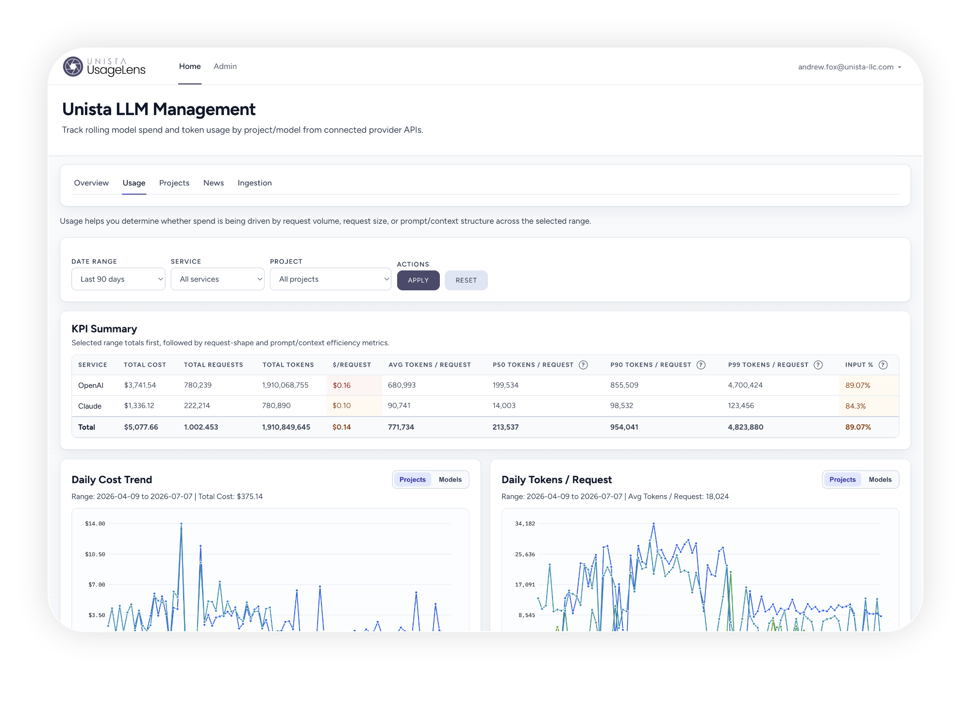Click the Reset filters button
The image size is (971, 704).
[x=466, y=280]
